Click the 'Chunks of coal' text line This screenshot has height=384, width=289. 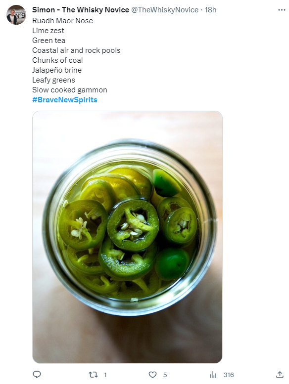[57, 60]
